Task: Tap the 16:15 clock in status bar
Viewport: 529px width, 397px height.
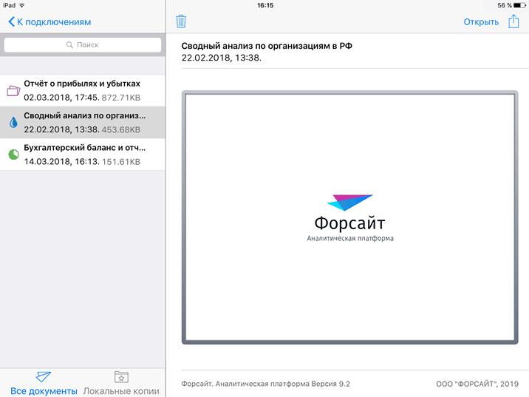Action: (265, 5)
